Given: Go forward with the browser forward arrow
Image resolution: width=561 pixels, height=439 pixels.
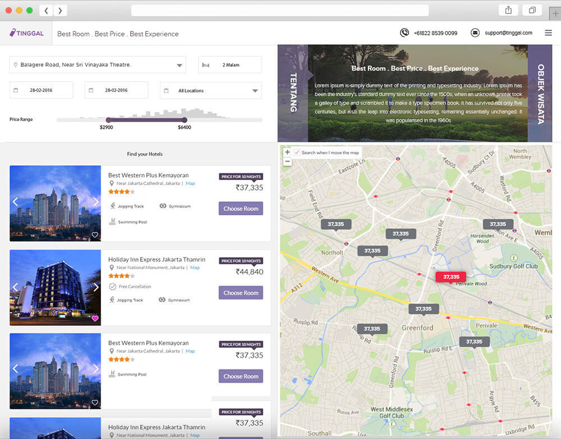Looking at the screenshot, I should pyautogui.click(x=60, y=10).
